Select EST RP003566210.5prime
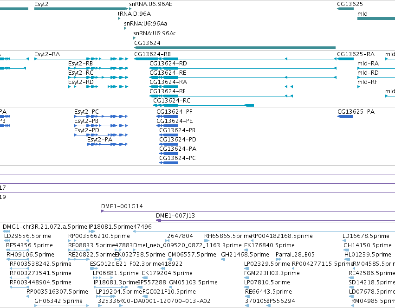Viewport: 395px width, 308px height. [x=99, y=236]
